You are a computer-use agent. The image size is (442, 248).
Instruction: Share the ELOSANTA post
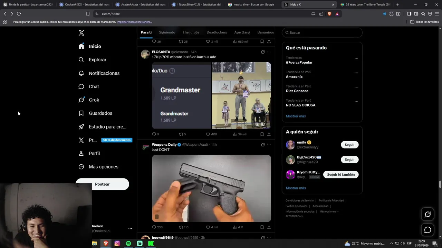click(269, 134)
